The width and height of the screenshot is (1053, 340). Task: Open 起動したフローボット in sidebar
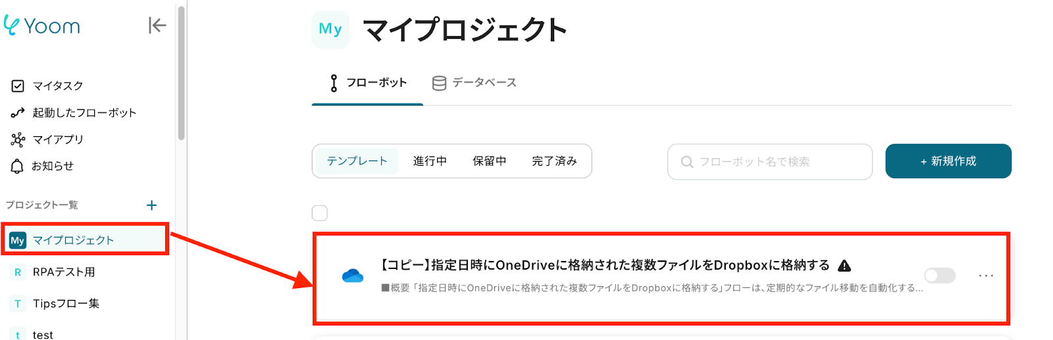(84, 112)
